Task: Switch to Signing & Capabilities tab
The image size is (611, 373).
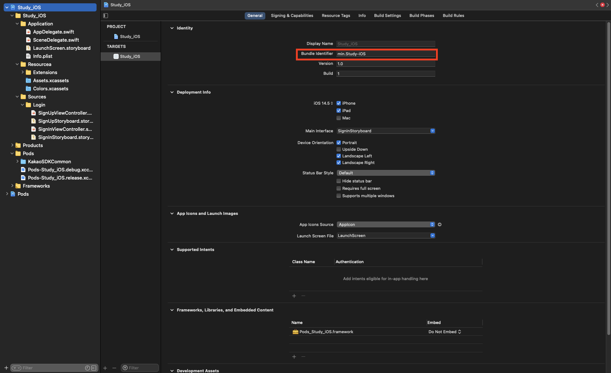Action: [x=292, y=15]
